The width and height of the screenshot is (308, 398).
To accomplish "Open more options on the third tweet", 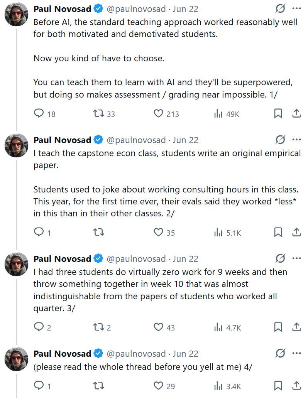I will [296, 258].
